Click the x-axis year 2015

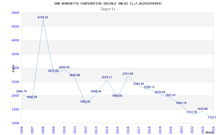click(117, 130)
